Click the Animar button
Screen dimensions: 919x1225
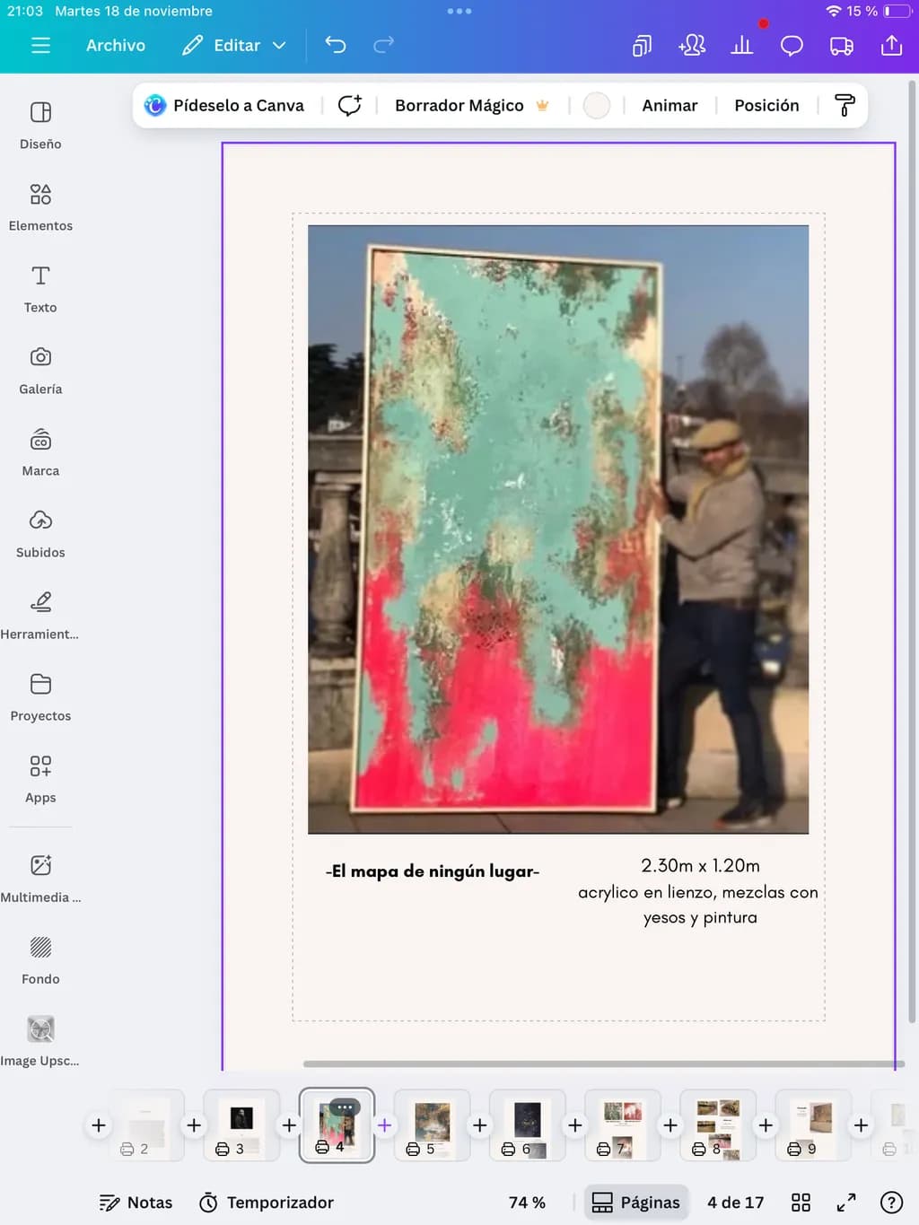click(670, 105)
